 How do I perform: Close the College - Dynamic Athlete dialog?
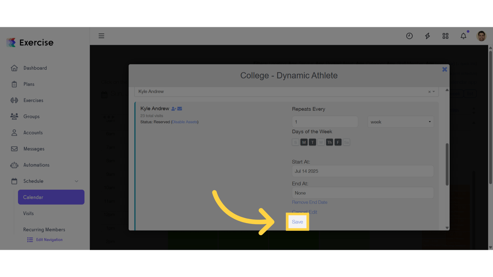click(x=445, y=69)
